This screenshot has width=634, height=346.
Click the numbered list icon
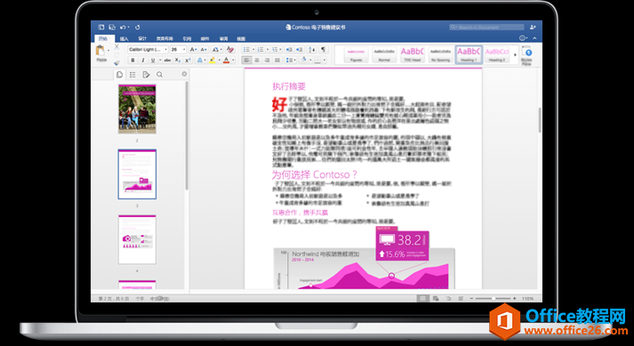[x=261, y=50]
